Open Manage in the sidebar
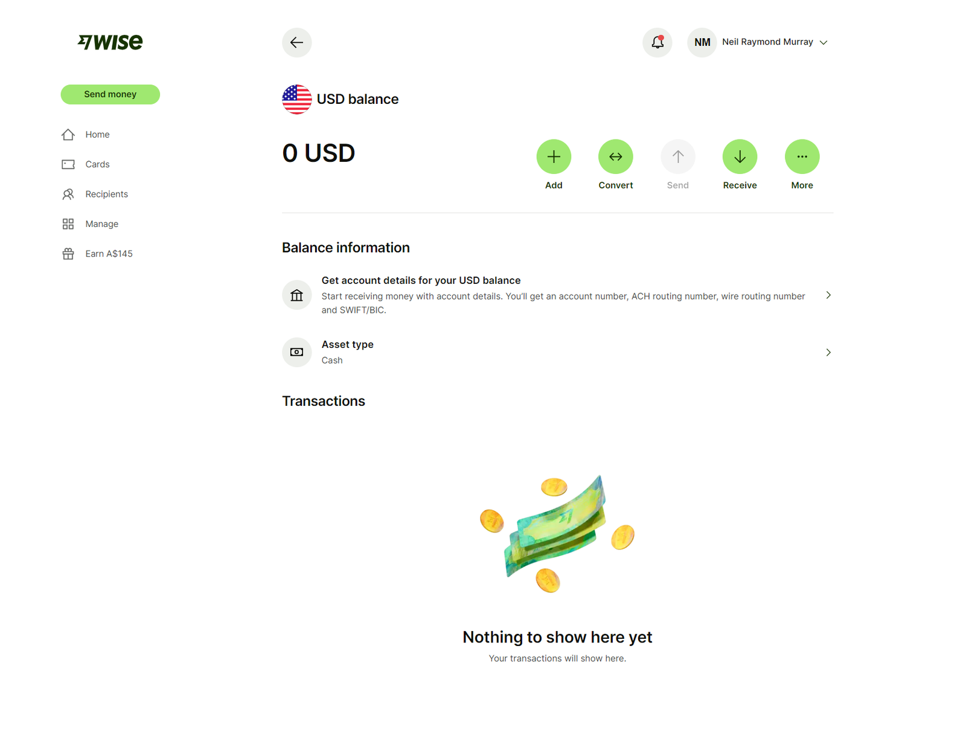Viewport: 966px width, 730px height. tap(101, 224)
